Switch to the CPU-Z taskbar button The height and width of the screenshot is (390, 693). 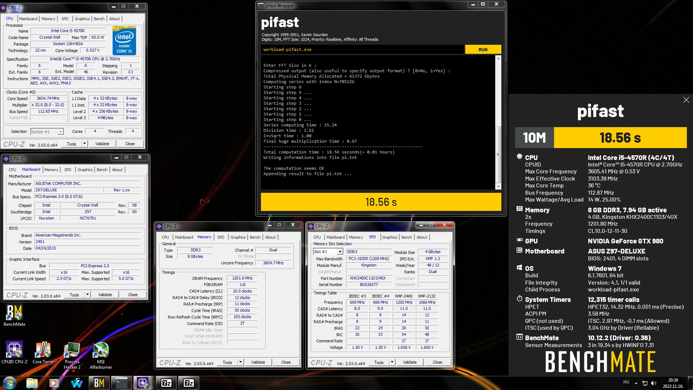coord(143,383)
